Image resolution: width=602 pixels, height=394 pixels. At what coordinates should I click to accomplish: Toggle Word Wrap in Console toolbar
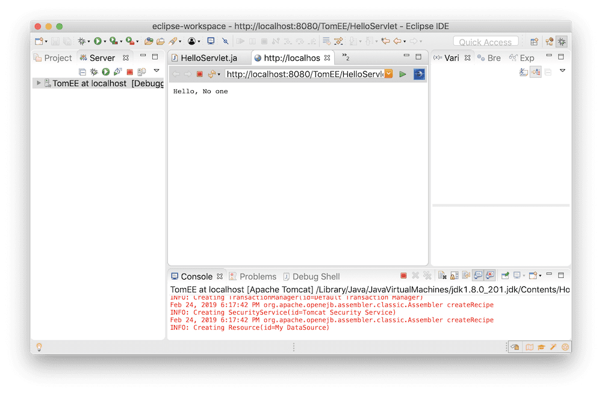pyautogui.click(x=466, y=275)
